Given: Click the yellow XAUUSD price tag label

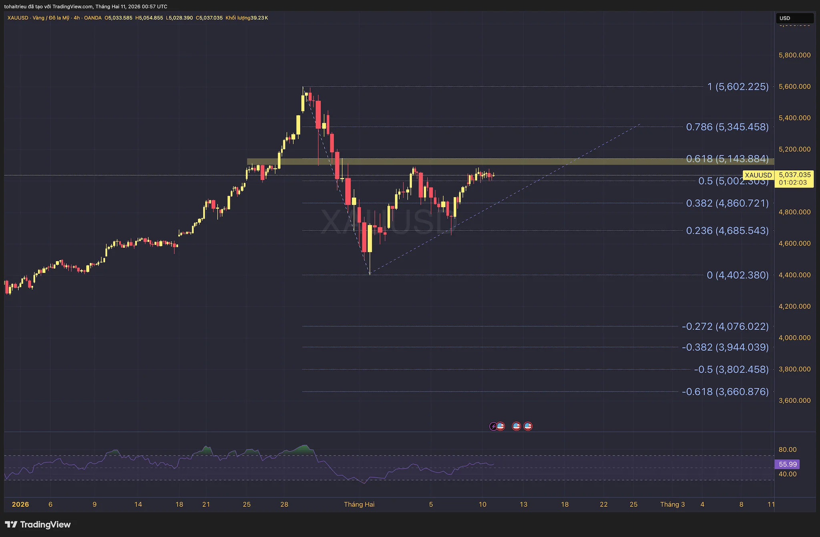Looking at the screenshot, I should click(758, 175).
